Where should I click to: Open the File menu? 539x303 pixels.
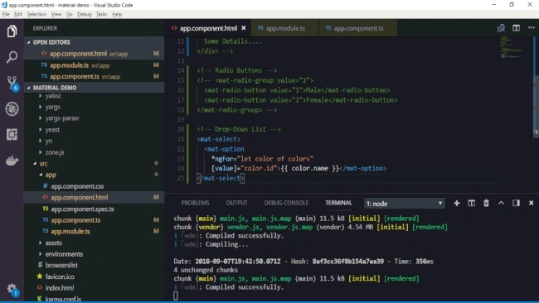coord(6,14)
